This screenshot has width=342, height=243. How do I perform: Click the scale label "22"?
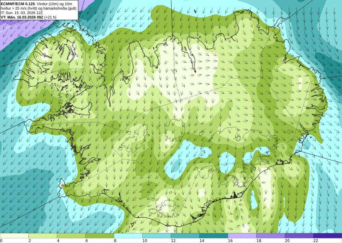[x=316, y=241]
